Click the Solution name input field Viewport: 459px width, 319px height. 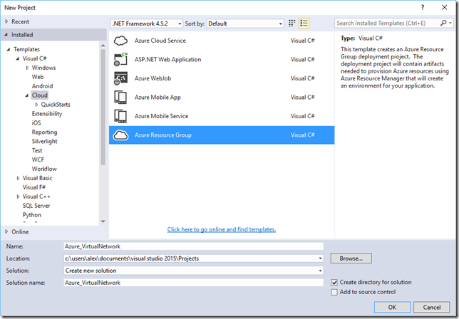click(193, 283)
